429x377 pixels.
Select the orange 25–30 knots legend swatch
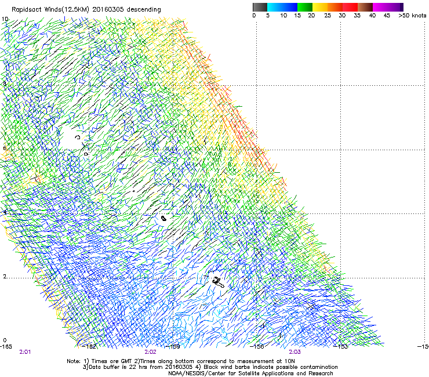[335, 7]
